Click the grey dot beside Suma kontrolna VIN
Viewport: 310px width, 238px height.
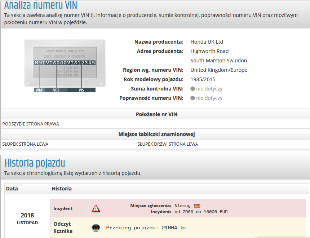(x=193, y=89)
